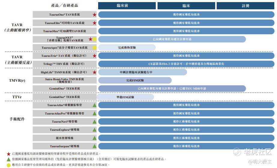Click the red star beside TaurusElite可回收TAVR系統
Viewport: 277px width, 168px height.
(x=95, y=23)
